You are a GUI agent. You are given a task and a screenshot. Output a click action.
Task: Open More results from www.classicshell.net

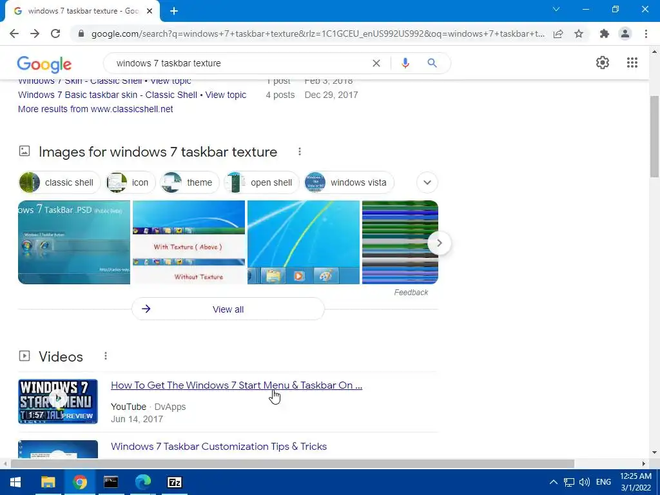click(x=95, y=109)
